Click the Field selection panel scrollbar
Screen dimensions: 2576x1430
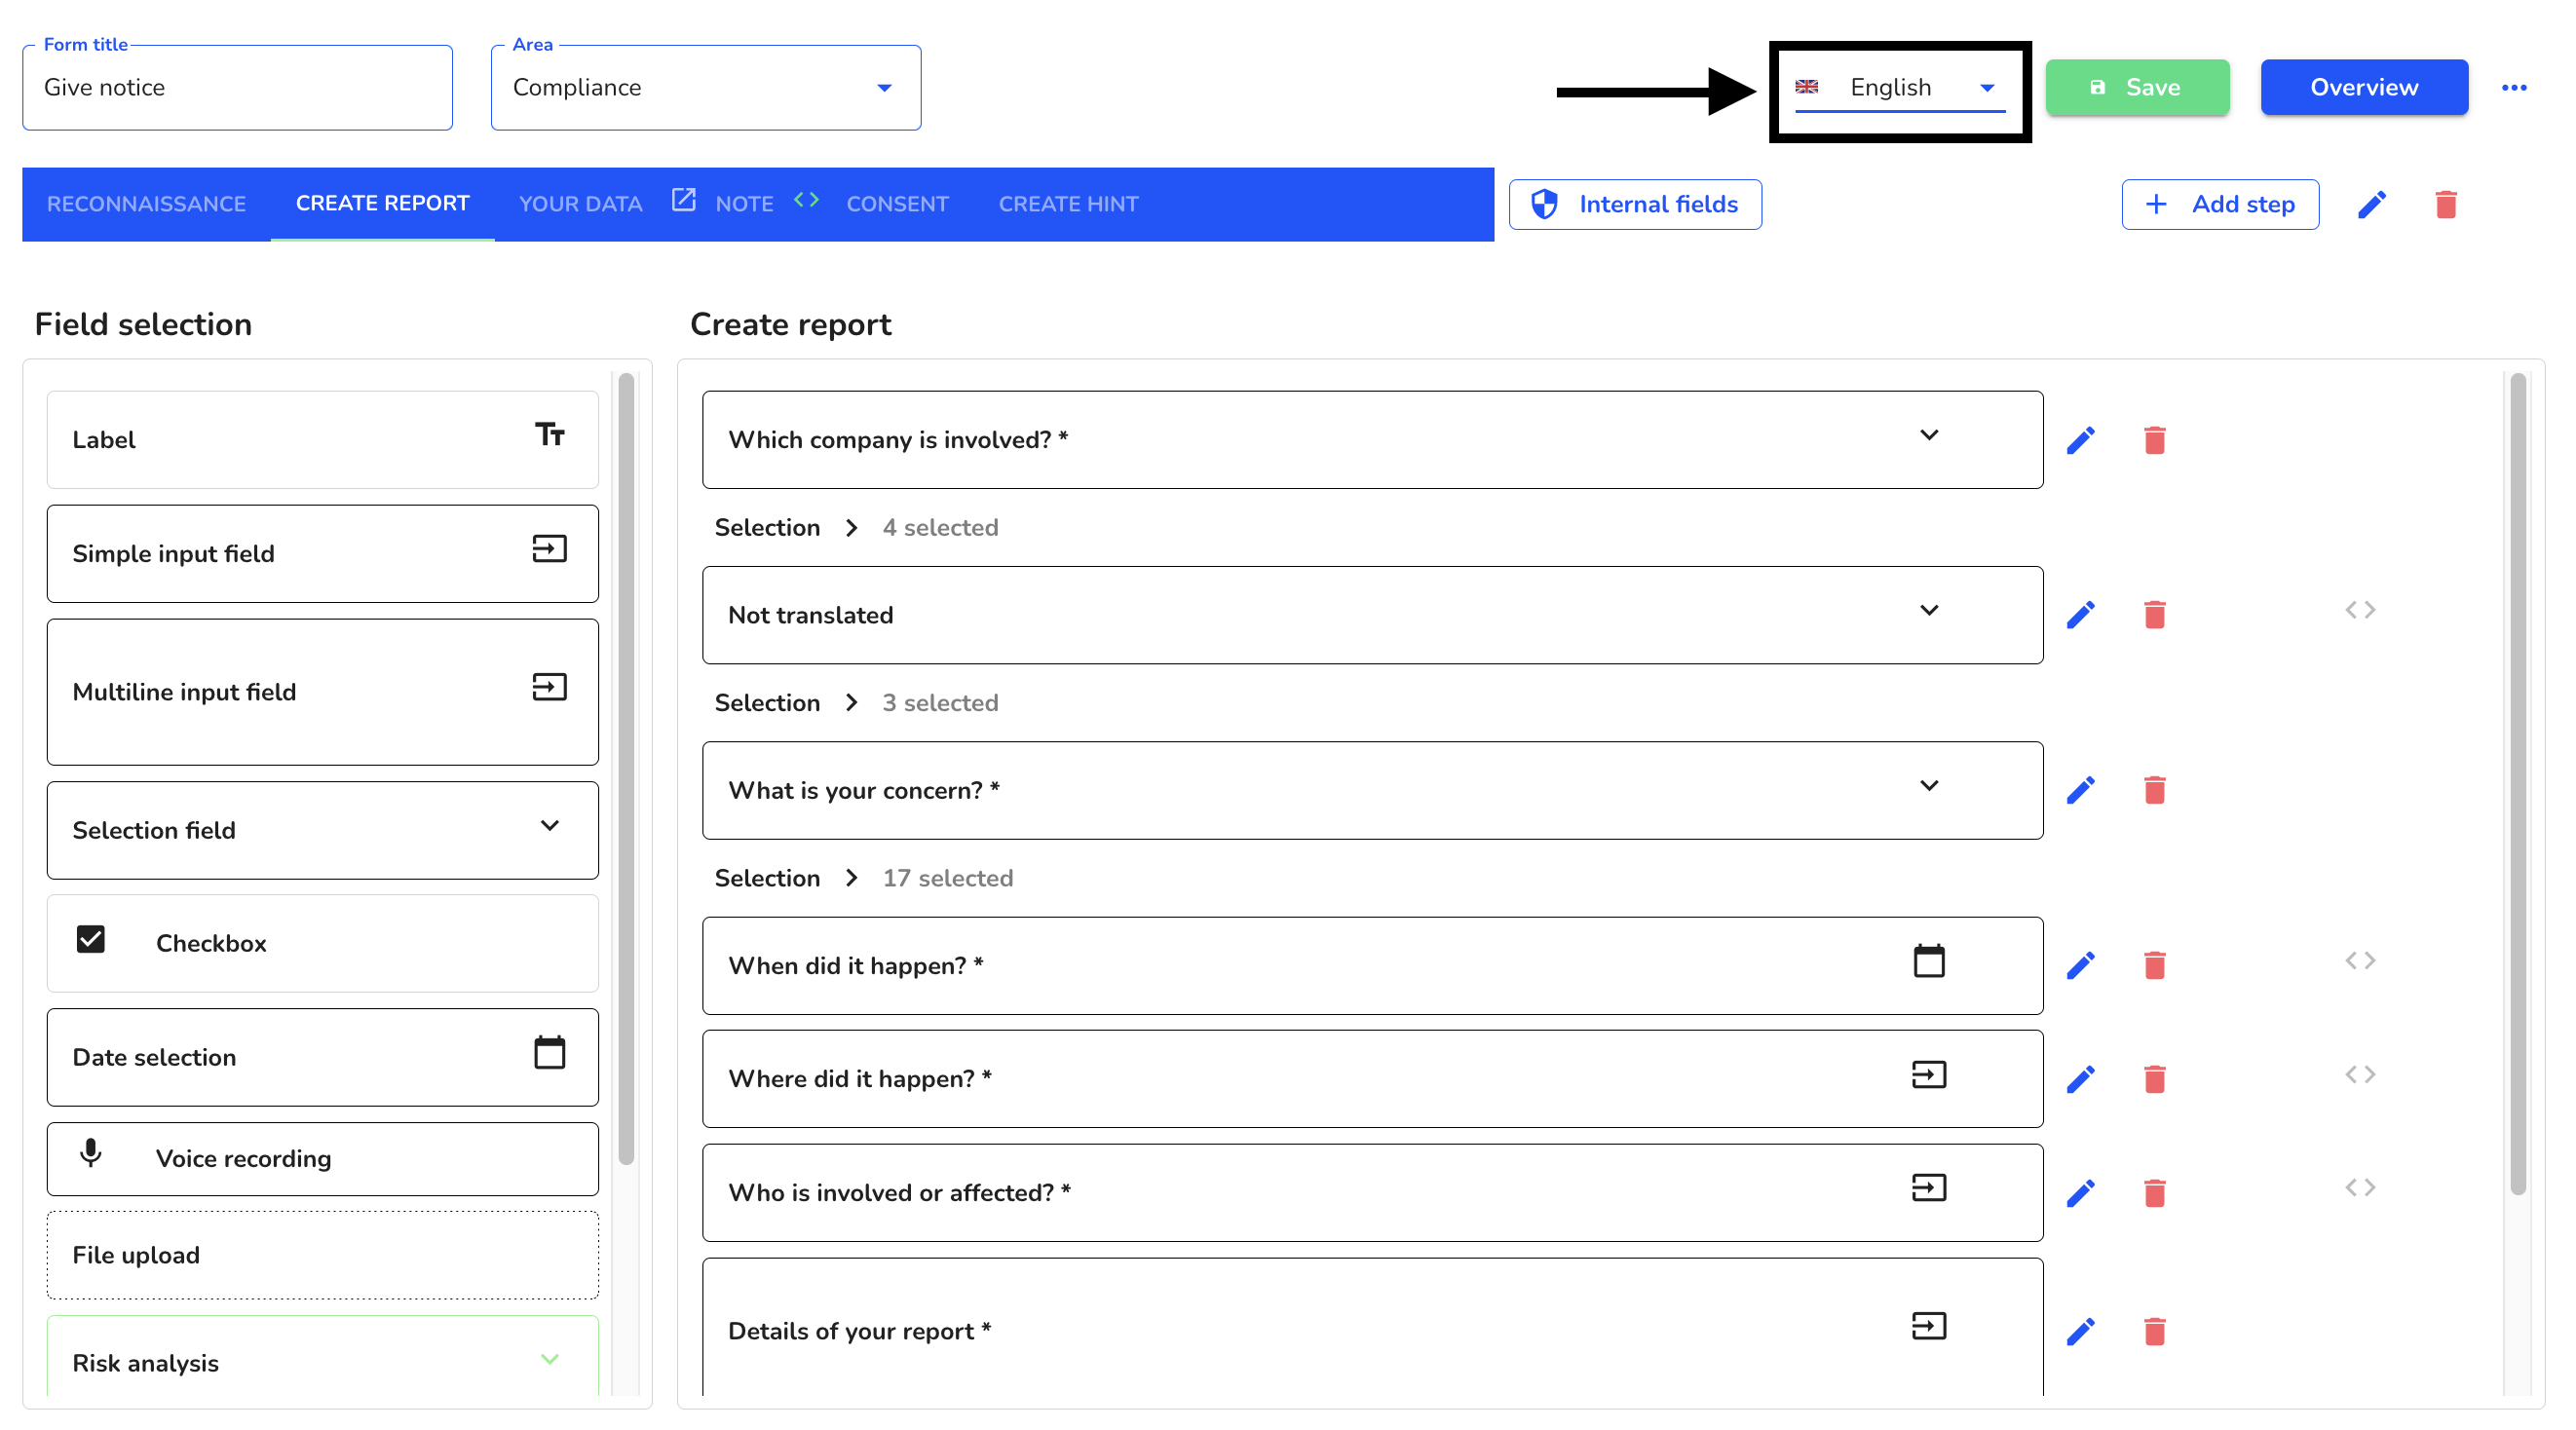(x=627, y=770)
